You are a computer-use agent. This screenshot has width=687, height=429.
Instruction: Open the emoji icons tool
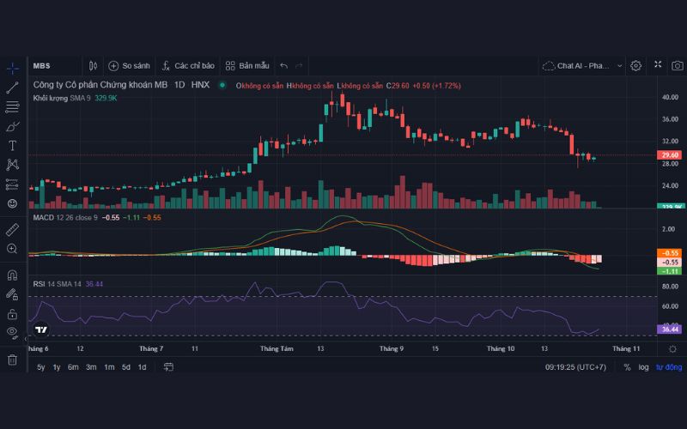(x=12, y=203)
